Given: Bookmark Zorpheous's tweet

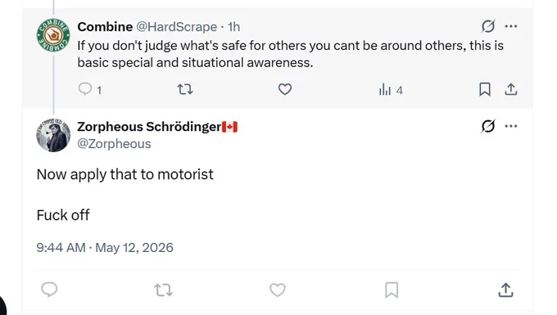Looking at the screenshot, I should (x=392, y=290).
